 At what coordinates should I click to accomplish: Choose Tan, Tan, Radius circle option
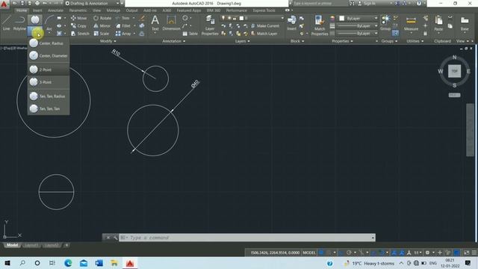[x=49, y=96]
